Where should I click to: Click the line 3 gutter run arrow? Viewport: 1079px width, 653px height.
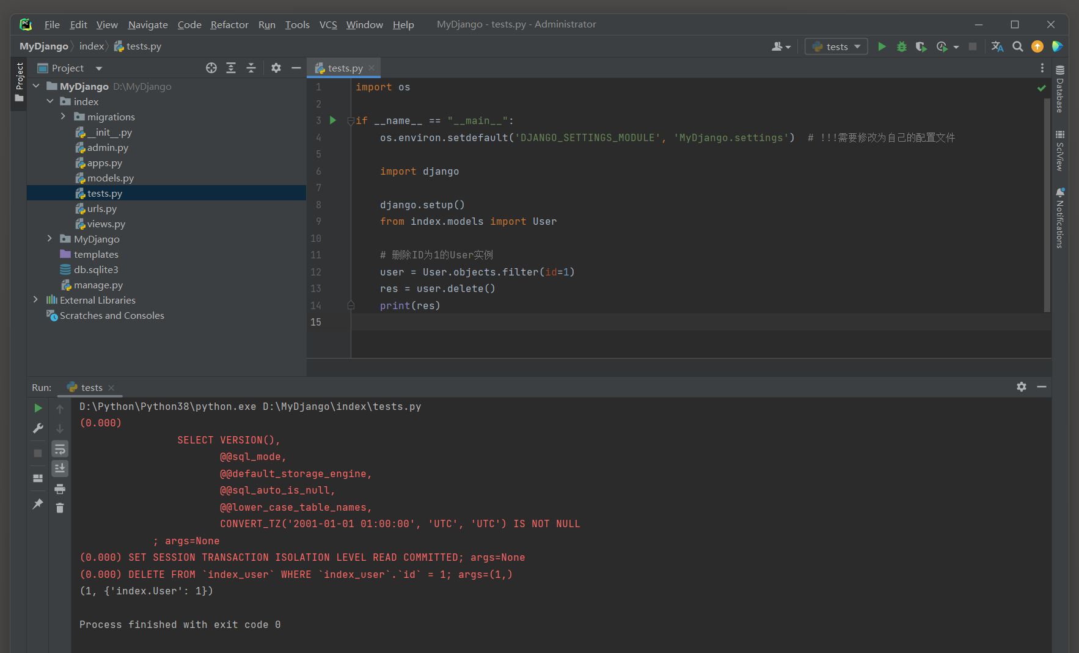(333, 120)
